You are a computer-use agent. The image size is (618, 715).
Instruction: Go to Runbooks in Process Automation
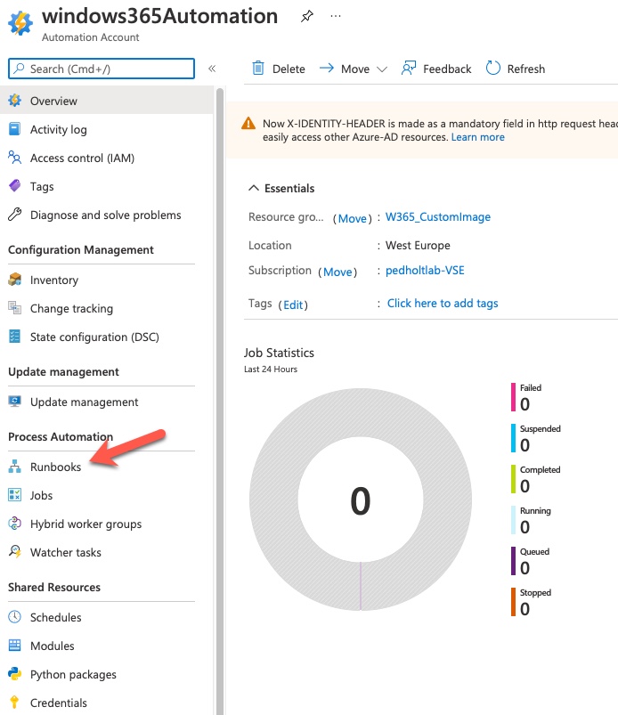pyautogui.click(x=55, y=467)
